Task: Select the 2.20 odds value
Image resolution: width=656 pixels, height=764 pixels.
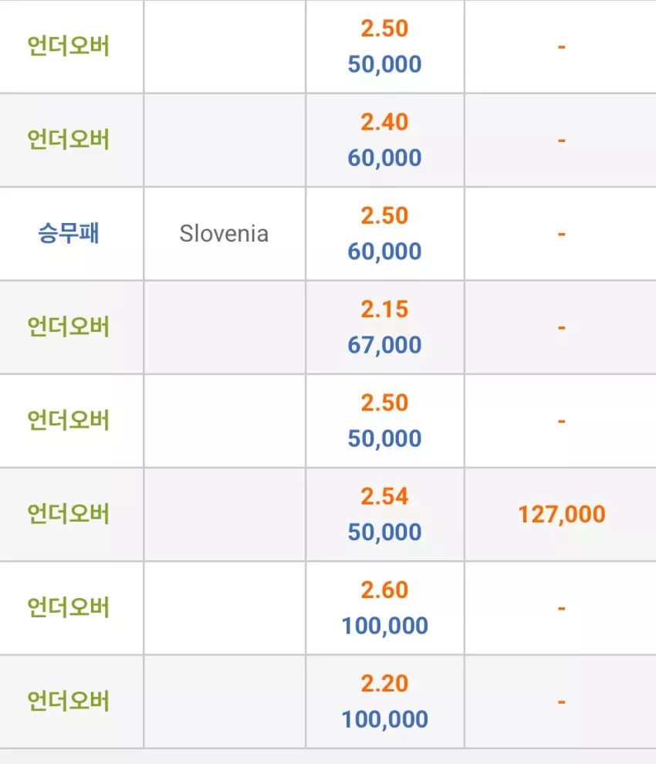Action: pyautogui.click(x=384, y=684)
